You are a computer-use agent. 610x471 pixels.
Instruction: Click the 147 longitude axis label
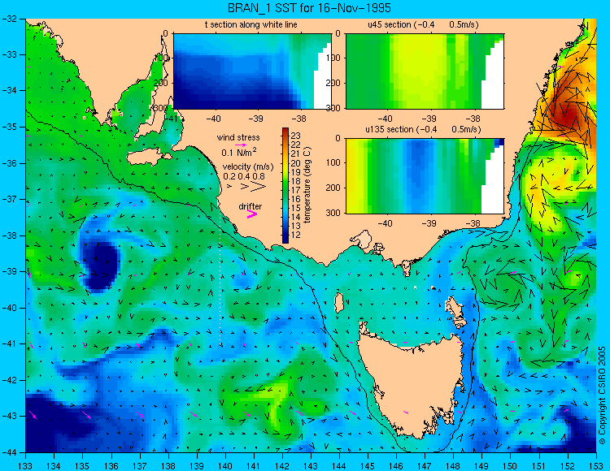coord(425,466)
